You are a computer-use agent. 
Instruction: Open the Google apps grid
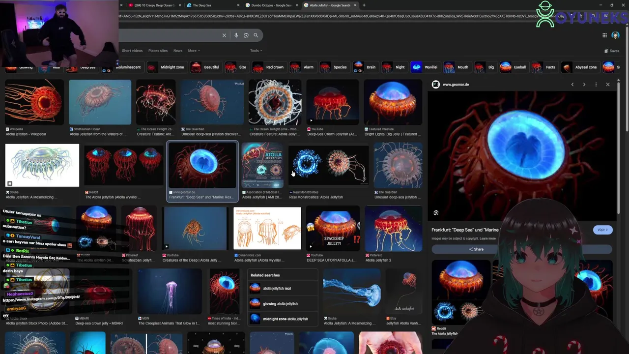(604, 35)
